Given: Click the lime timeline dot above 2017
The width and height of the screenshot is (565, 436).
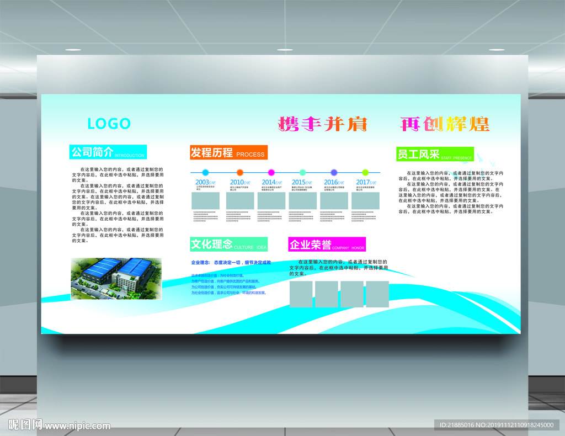Looking at the screenshot, I should coord(365,173).
